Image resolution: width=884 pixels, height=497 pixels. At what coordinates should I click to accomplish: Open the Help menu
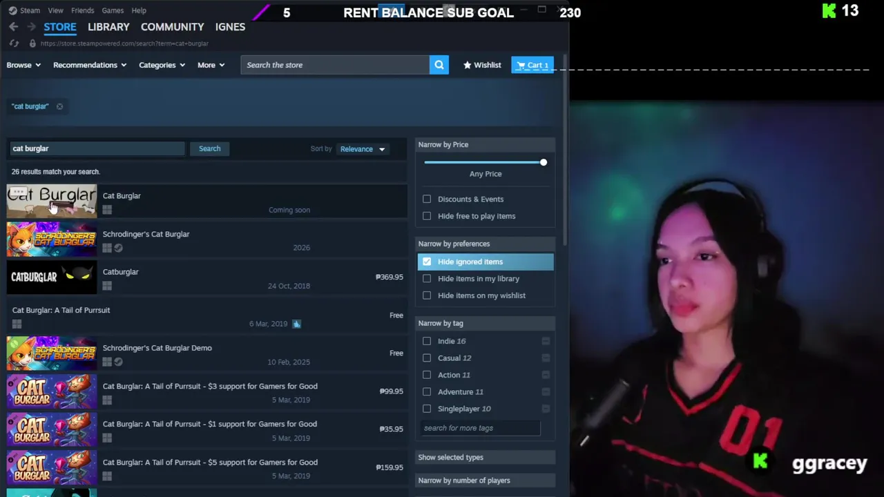point(139,10)
